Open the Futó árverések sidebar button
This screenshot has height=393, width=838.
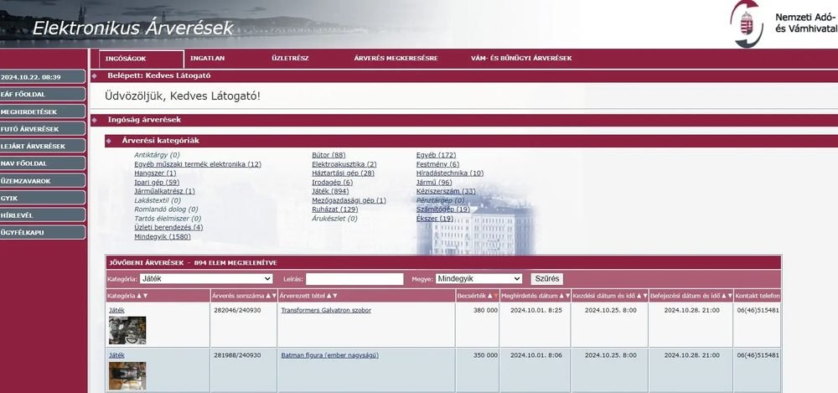(42, 129)
